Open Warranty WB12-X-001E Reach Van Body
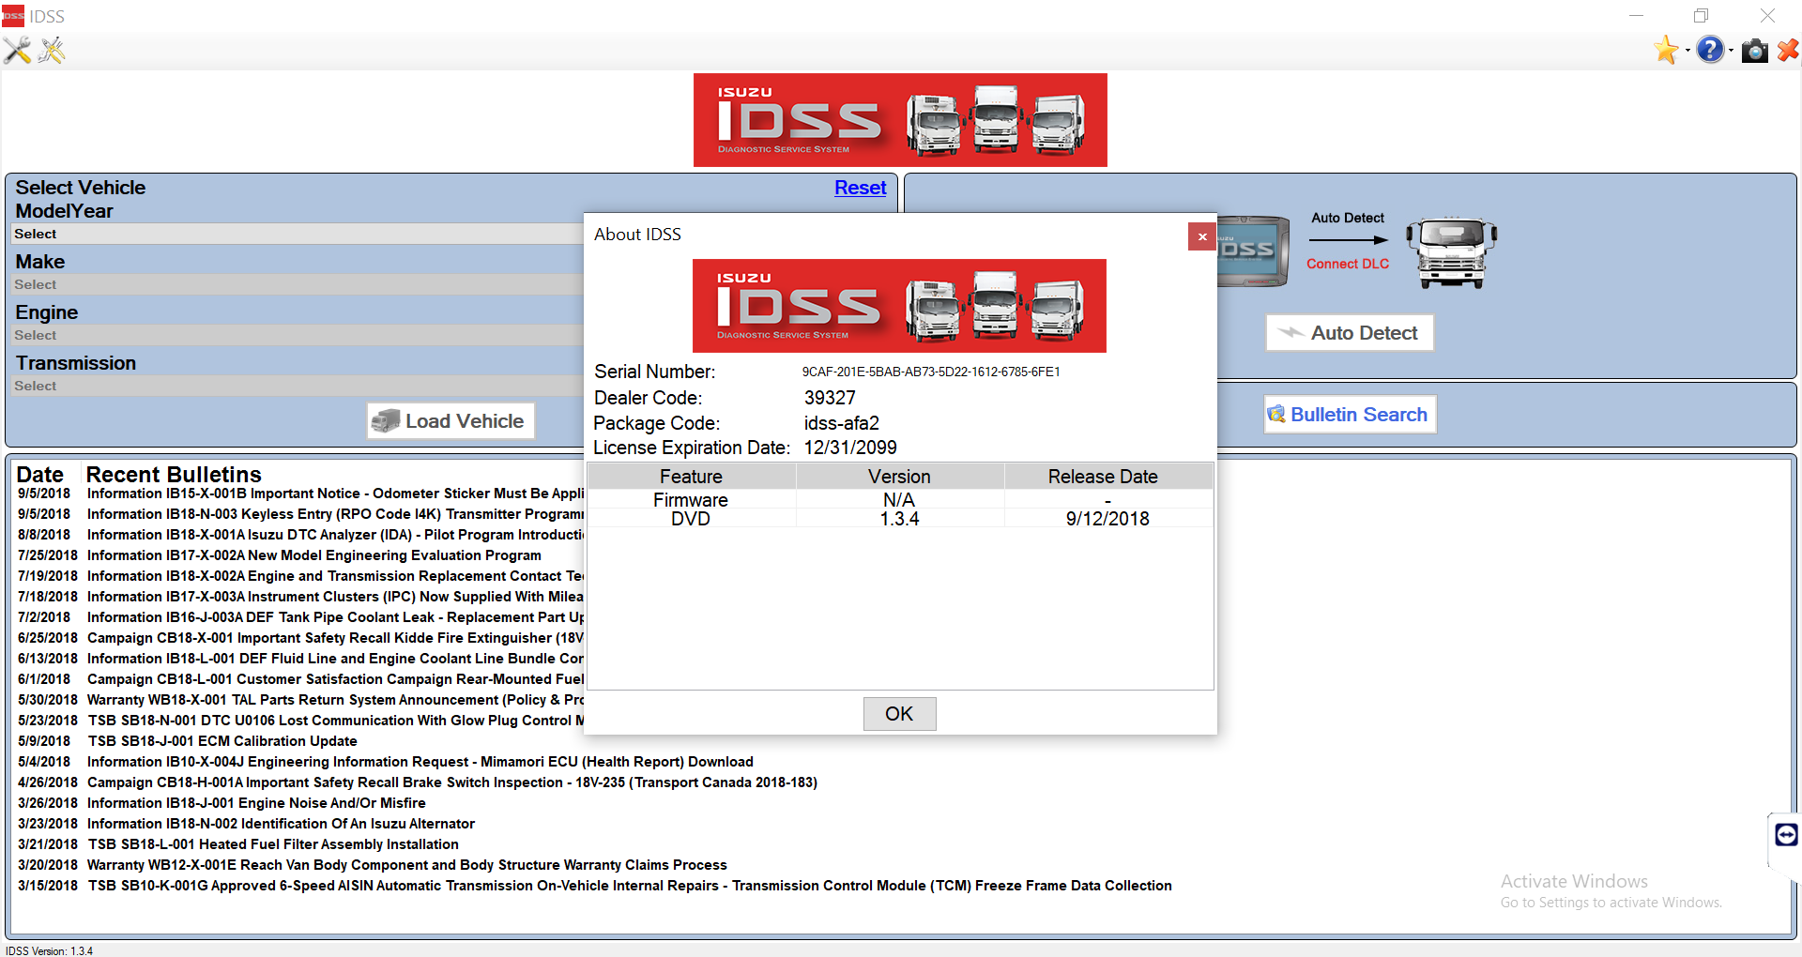Screen dimensions: 1802x957 pyautogui.click(x=407, y=865)
